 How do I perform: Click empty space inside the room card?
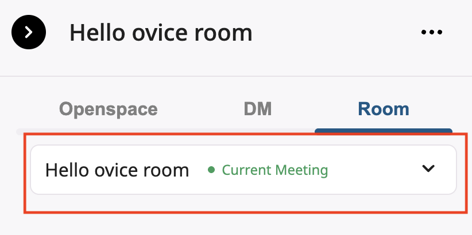(373, 170)
